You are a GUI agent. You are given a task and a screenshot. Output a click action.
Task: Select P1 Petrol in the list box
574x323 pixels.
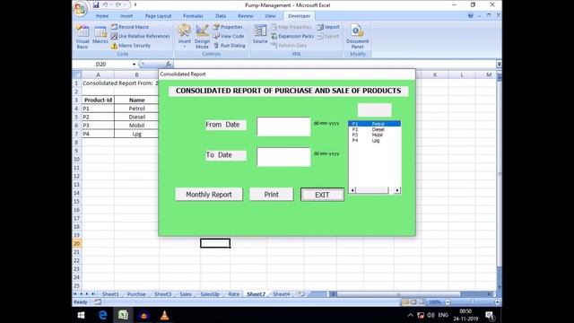(x=375, y=124)
